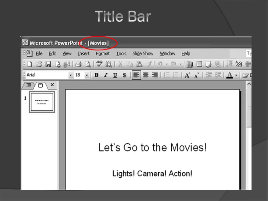
Task: Click the New blank presentation icon
Action: [30, 64]
